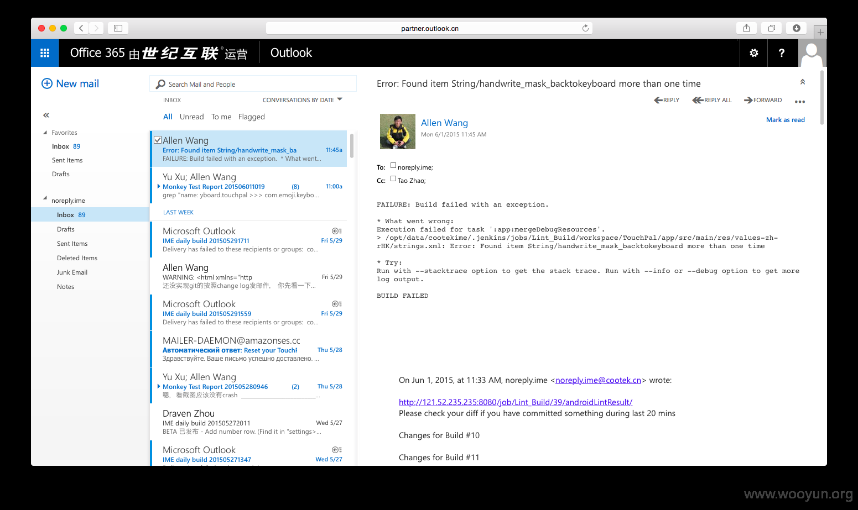This screenshot has height=510, width=858.
Task: Collapse the Favorites folder group
Action: [x=45, y=133]
